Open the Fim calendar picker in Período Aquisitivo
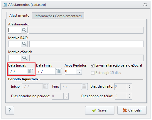152x120 pixels. click(84, 86)
